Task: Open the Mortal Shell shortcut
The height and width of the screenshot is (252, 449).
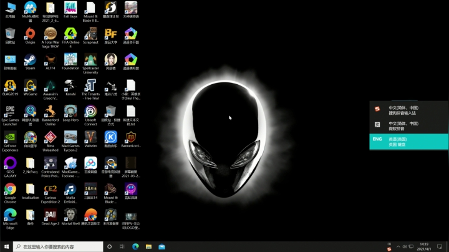Action: [70, 217]
